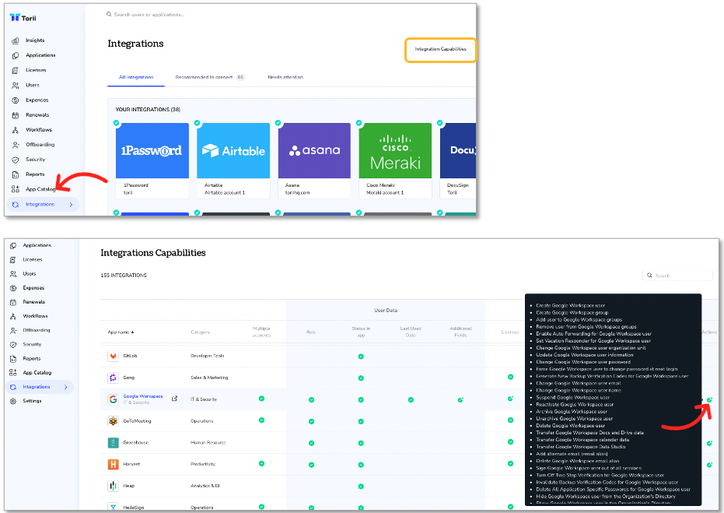Expand the Integrations chevron in the Integrations page sidebar
Screen dimensions: 724x513
(x=71, y=204)
